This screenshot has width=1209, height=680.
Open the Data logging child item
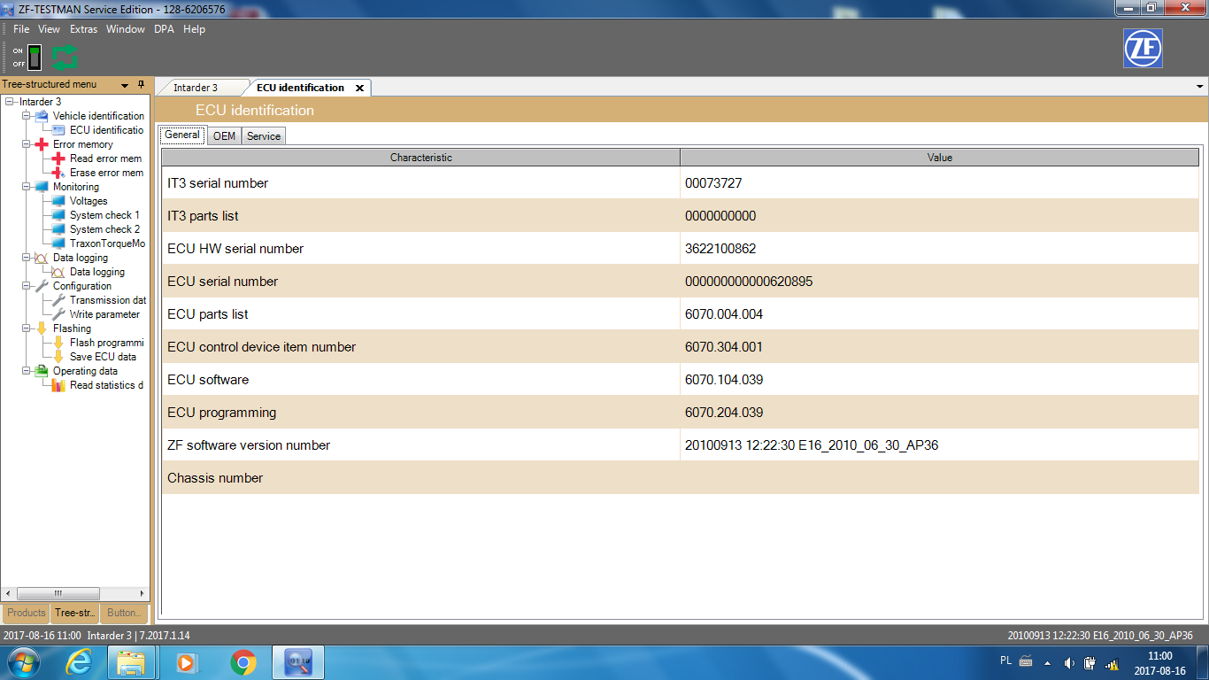coord(97,272)
